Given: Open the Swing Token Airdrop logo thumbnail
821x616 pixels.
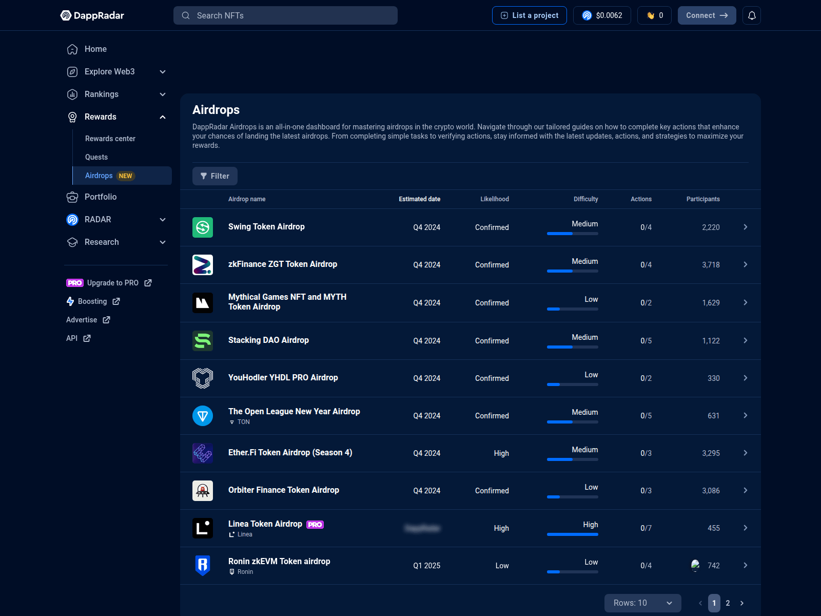Looking at the screenshot, I should 203,227.
